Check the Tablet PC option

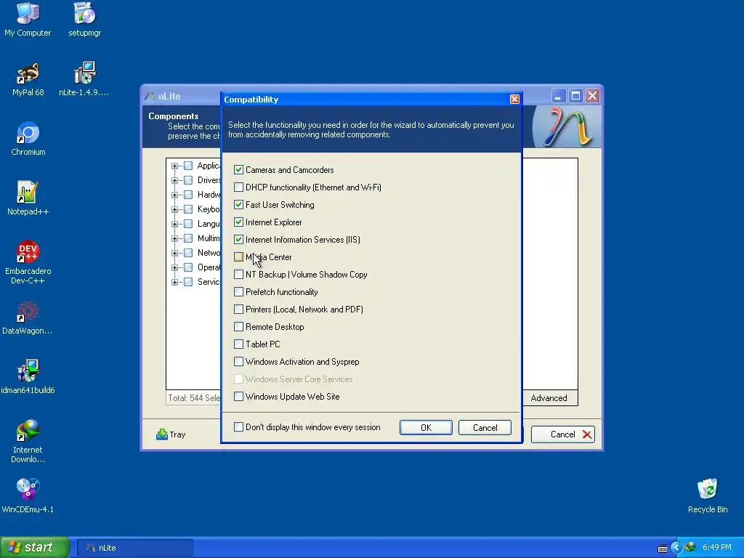coord(238,344)
